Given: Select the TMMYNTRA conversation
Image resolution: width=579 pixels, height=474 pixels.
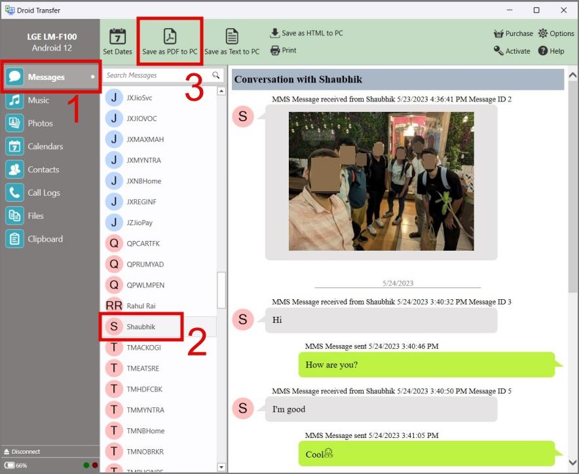Looking at the screenshot, I should (x=159, y=410).
